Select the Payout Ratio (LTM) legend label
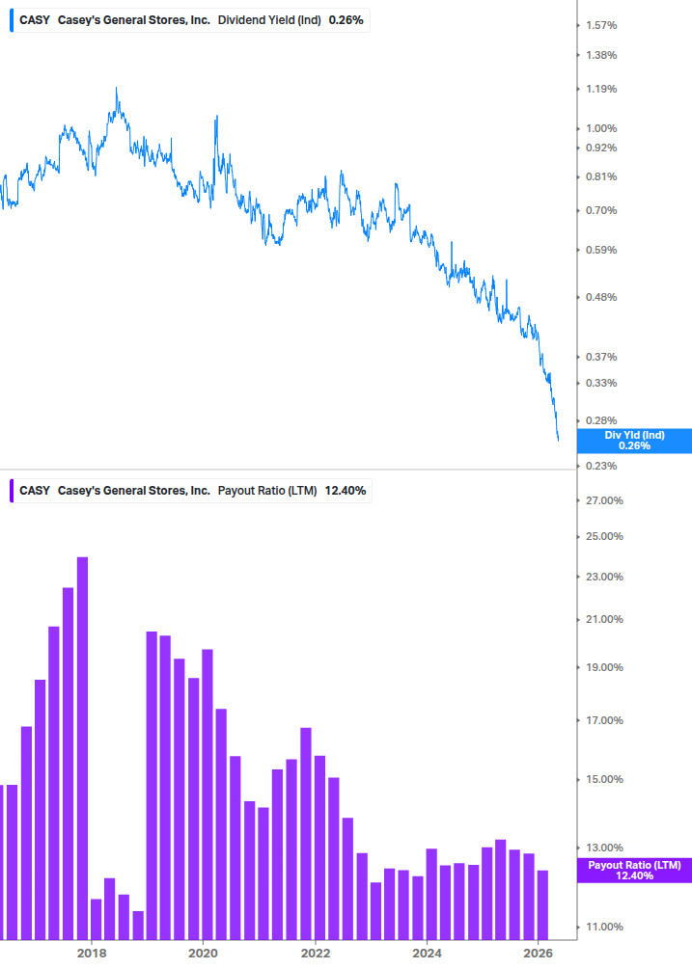This screenshot has height=969, width=692. [x=267, y=491]
